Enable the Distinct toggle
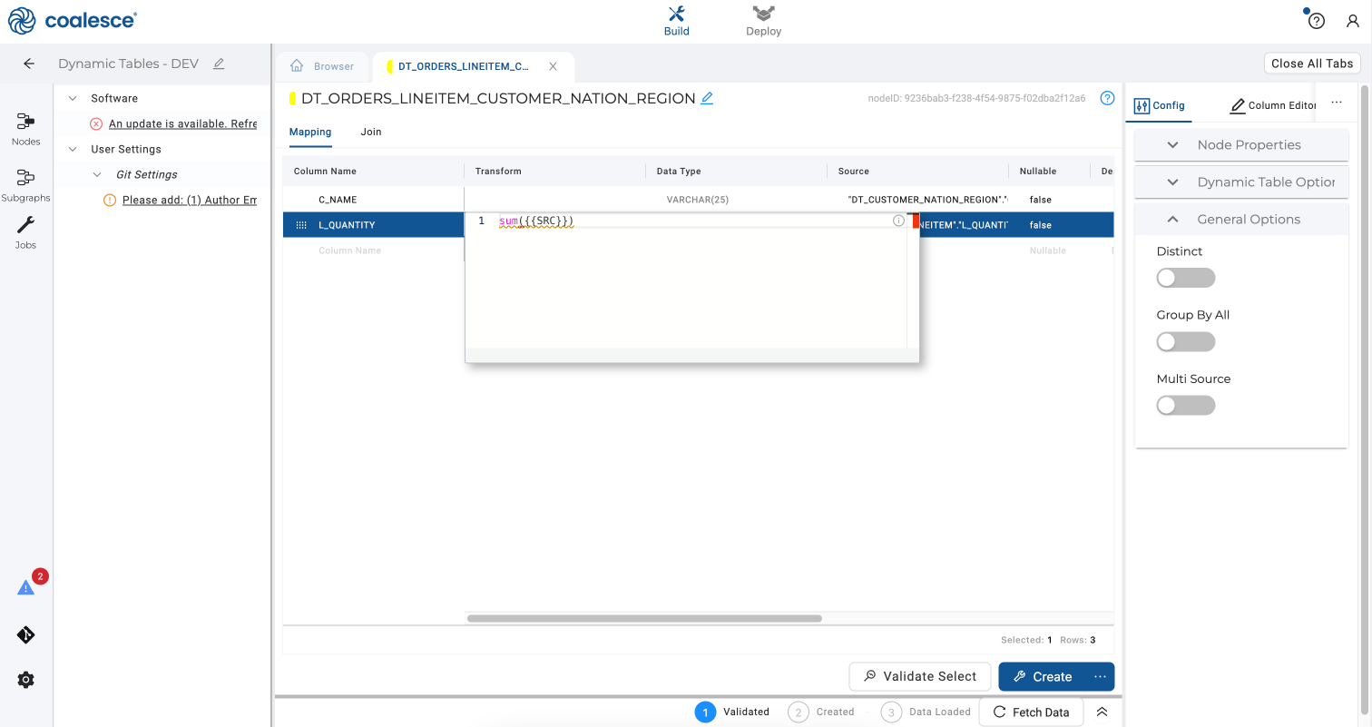Screen dimensions: 1372x727 tap(1185, 279)
